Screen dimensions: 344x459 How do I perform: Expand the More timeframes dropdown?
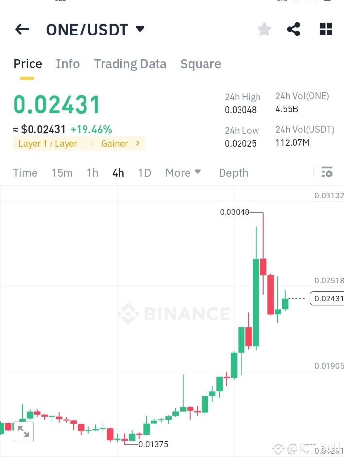183,173
